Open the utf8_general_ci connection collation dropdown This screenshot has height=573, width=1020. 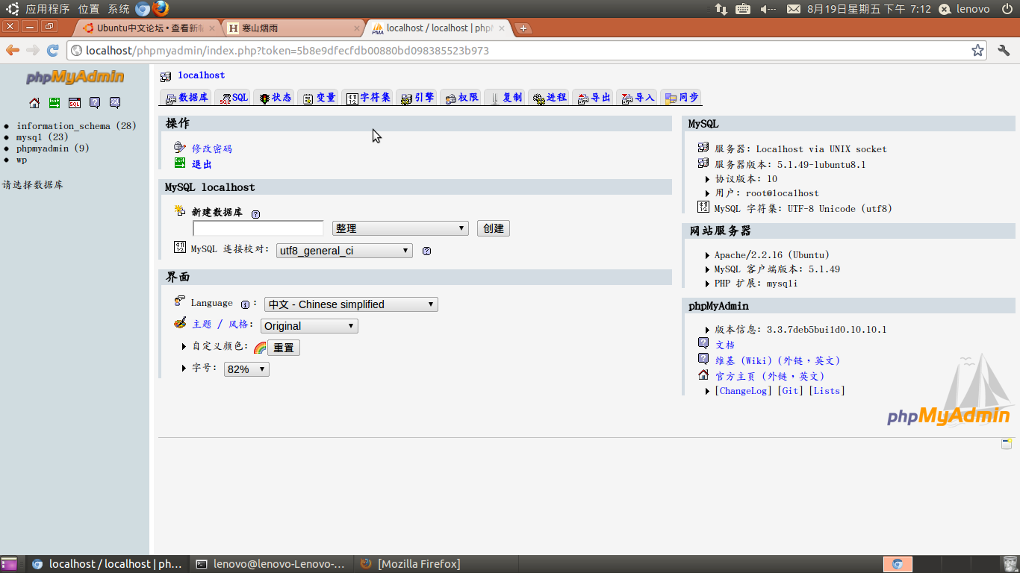[x=344, y=251]
